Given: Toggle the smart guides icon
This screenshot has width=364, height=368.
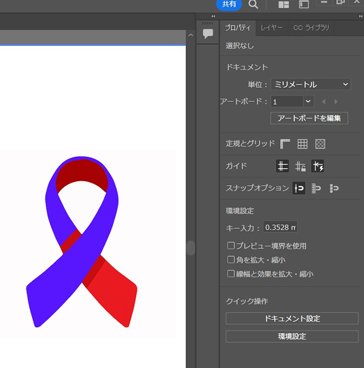Looking at the screenshot, I should [x=318, y=166].
